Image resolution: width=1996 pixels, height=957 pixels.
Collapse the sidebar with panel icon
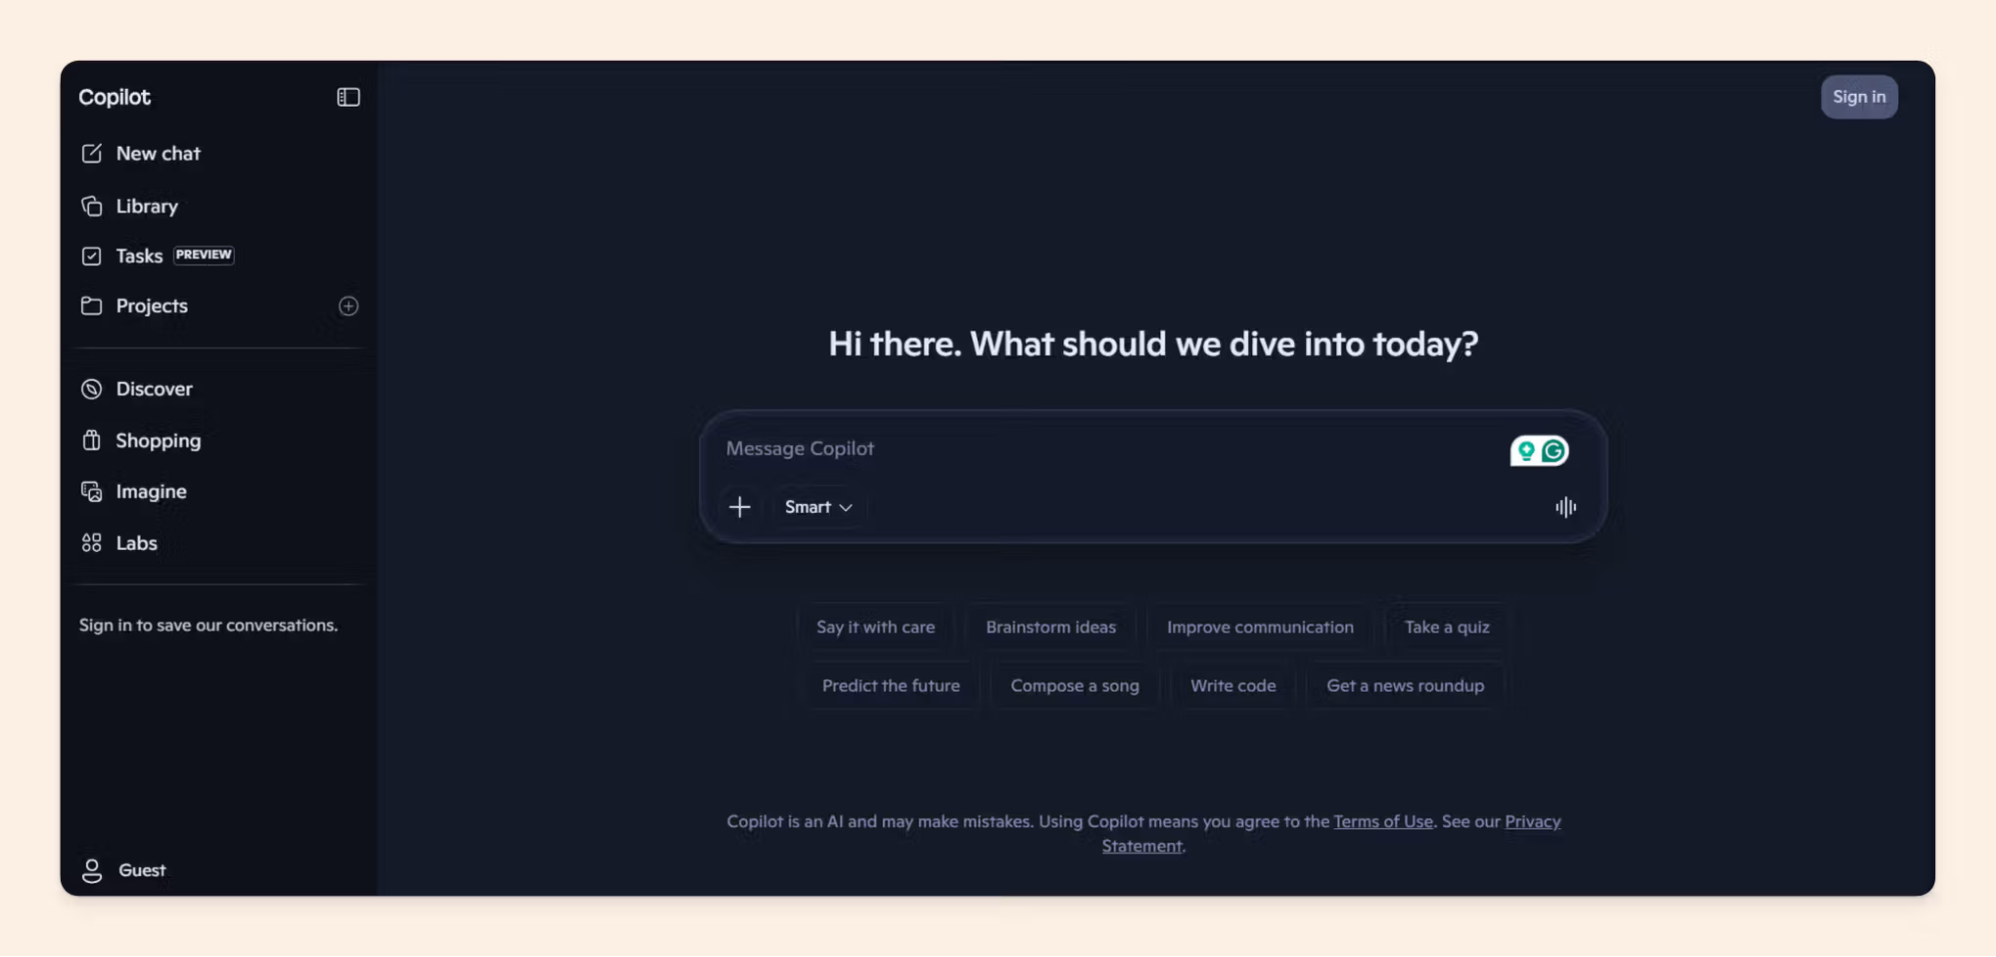click(348, 97)
